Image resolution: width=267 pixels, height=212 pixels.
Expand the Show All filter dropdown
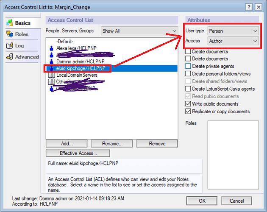click(x=139, y=31)
